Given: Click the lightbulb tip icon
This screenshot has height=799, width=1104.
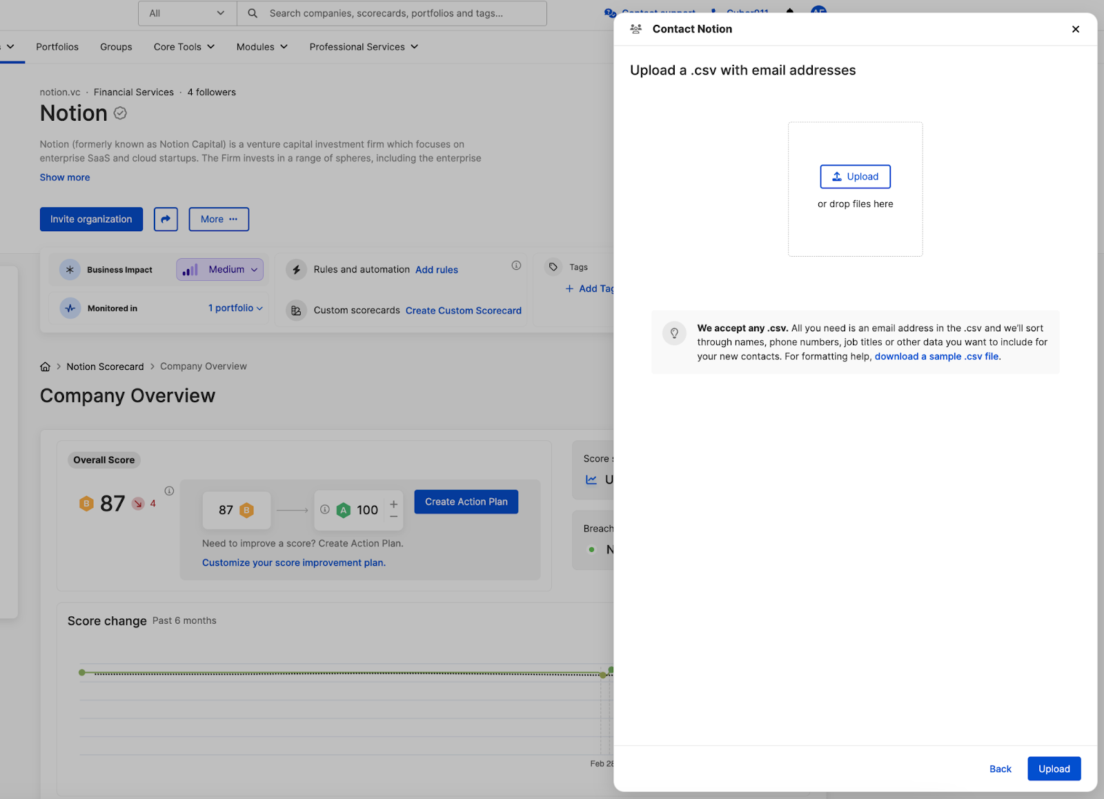Looking at the screenshot, I should 674,333.
